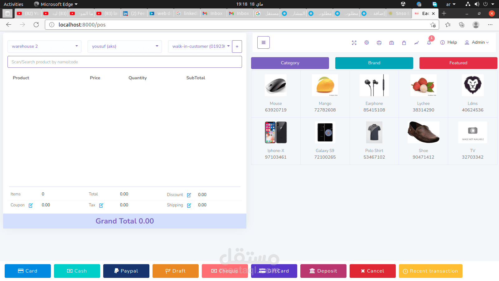Switch to the (2) Fee LinkedIn tab
The height and width of the screenshot is (281, 499).
(x=134, y=13)
